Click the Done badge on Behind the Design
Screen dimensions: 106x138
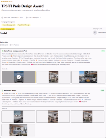click(102, 91)
